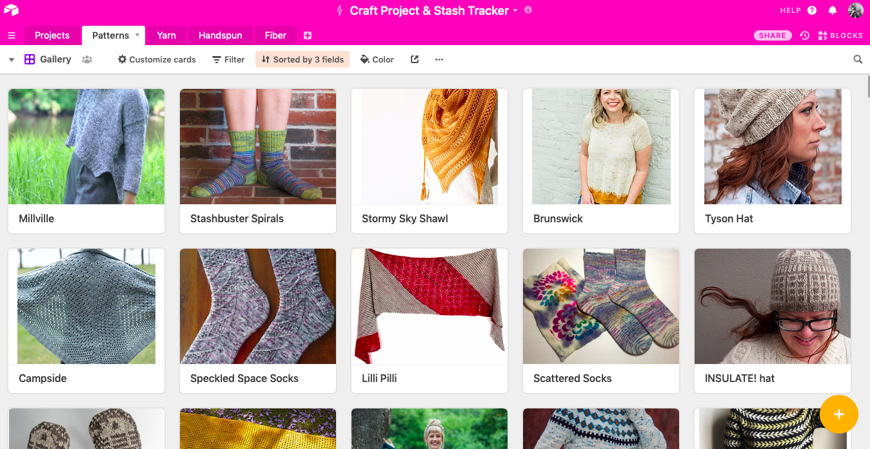The width and height of the screenshot is (870, 449).
Task: Open the hamburger tables list menu
Action: (12, 35)
